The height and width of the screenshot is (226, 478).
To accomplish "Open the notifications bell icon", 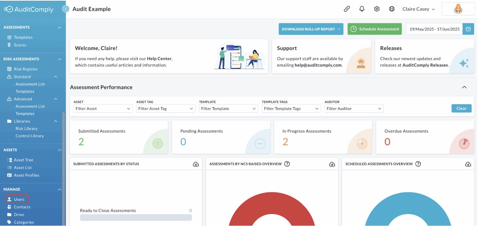I will point(362,9).
